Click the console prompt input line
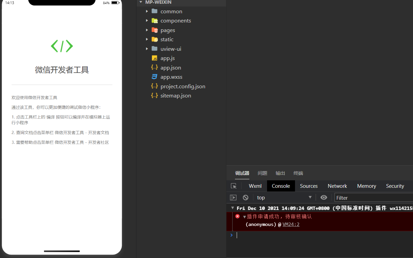 coord(324,235)
